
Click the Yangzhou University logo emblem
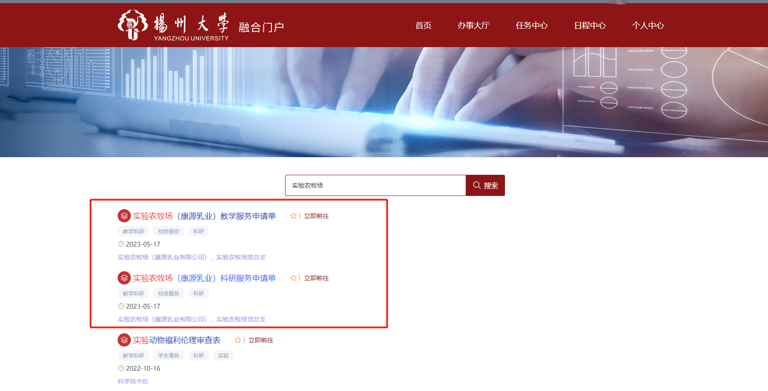pyautogui.click(x=132, y=25)
